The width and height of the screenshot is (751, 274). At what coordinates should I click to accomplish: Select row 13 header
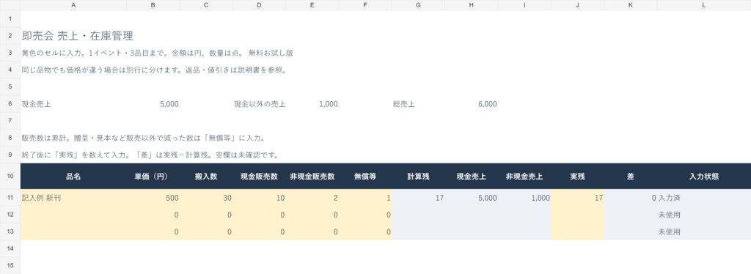coord(10,232)
